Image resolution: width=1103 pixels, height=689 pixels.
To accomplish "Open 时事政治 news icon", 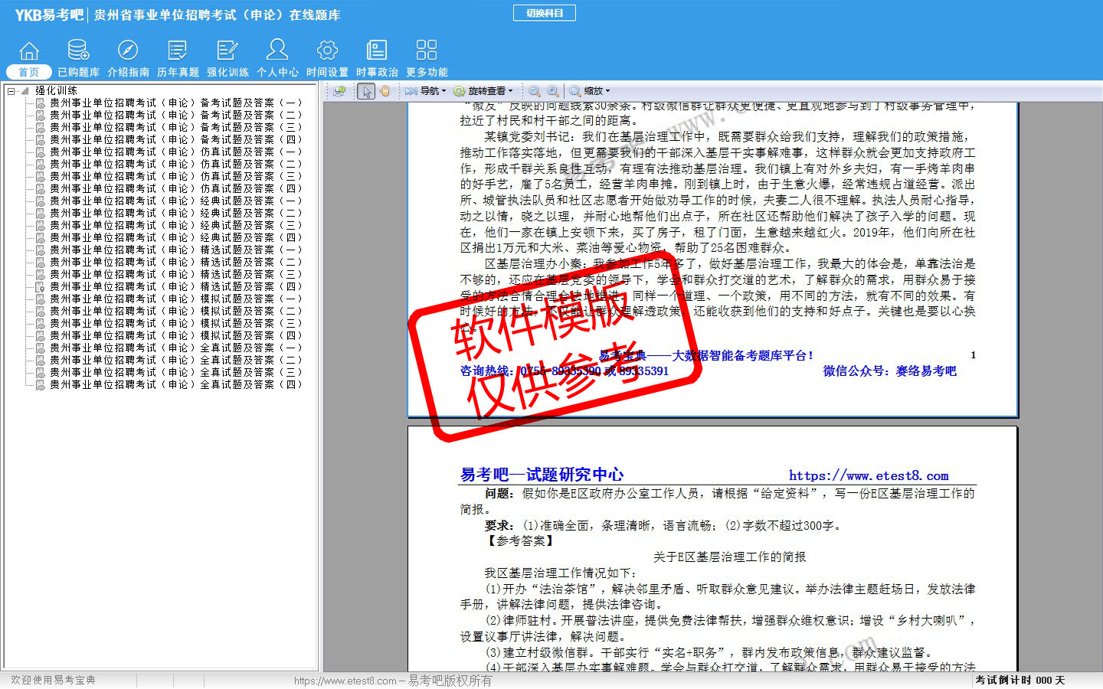I will [x=377, y=51].
